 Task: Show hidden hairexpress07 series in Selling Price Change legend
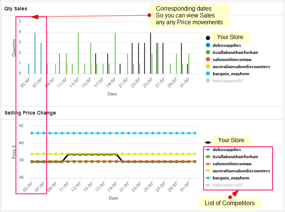tap(228, 185)
